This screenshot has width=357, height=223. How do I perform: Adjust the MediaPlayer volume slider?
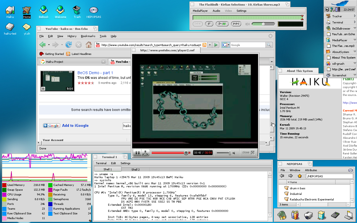263,24
